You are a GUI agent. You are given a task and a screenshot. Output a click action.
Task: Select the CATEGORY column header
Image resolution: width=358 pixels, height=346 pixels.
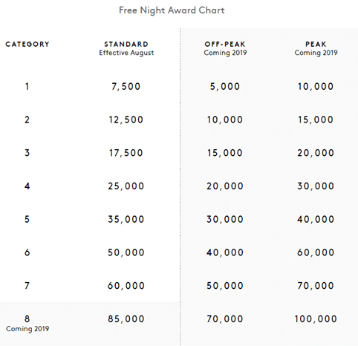tap(27, 45)
